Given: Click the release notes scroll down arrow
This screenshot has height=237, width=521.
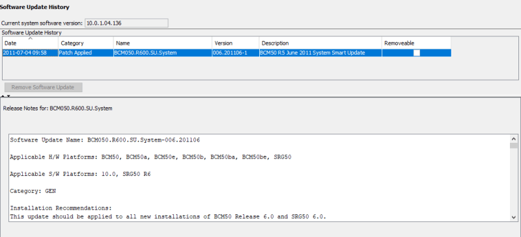Looking at the screenshot, I should (x=514, y=217).
